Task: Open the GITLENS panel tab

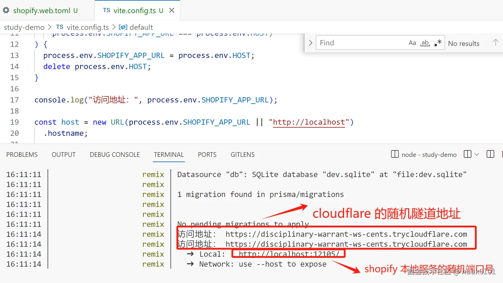Action: tap(243, 155)
